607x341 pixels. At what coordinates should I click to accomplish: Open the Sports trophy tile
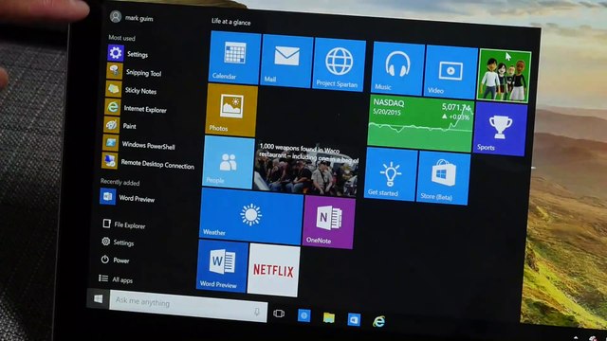pyautogui.click(x=500, y=129)
